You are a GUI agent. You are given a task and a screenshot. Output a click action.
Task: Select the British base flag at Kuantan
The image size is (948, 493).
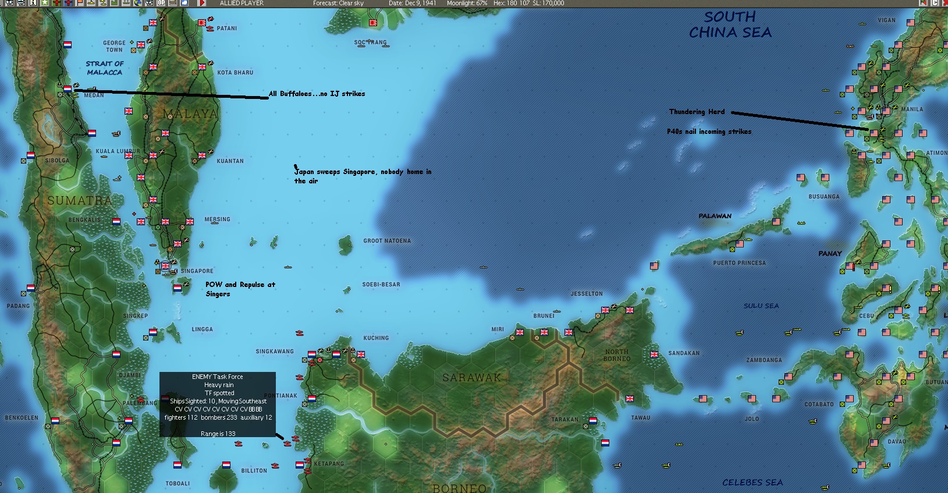coord(202,155)
